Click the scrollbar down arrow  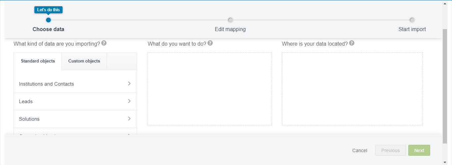click(x=445, y=162)
